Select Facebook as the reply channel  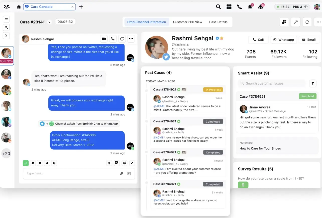tap(54, 163)
